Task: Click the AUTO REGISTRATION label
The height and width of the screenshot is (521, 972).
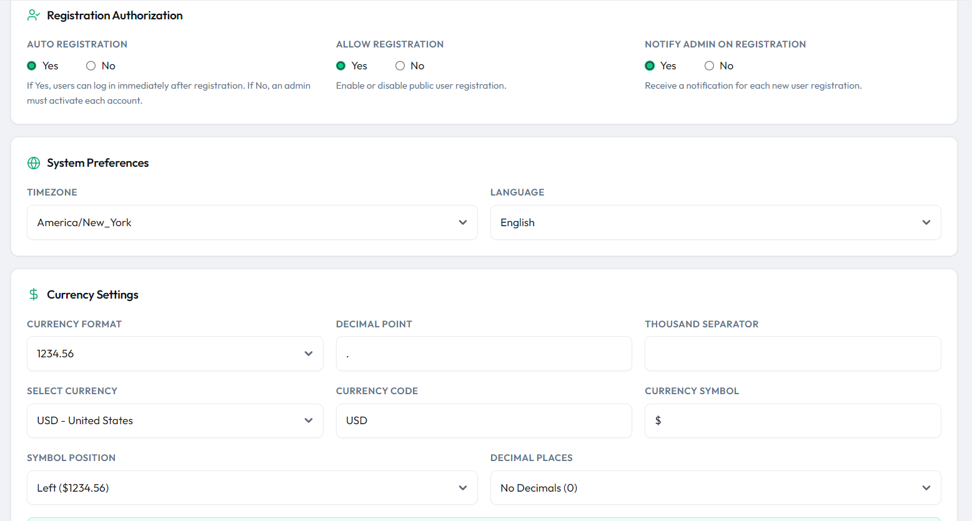Action: tap(77, 44)
